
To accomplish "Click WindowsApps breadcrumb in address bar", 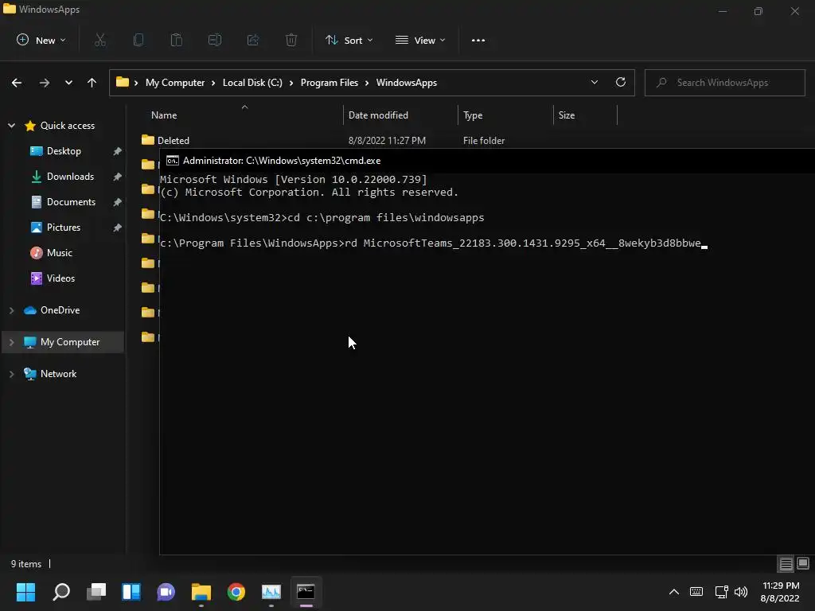I will click(407, 83).
